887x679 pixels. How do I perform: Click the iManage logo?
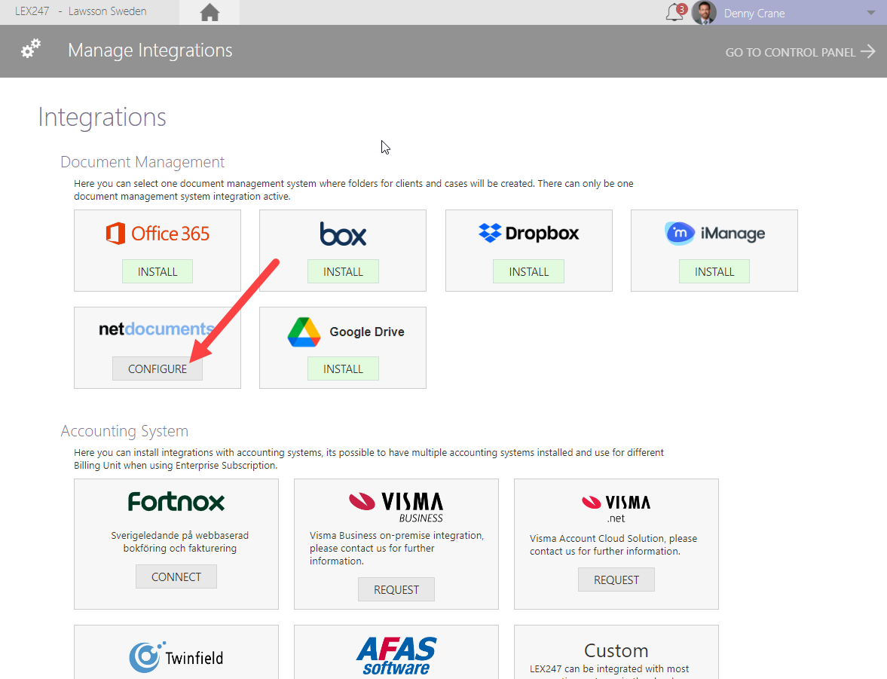714,233
